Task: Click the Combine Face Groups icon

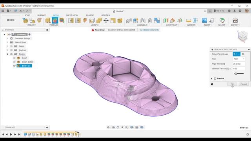Action: click(x=62, y=20)
